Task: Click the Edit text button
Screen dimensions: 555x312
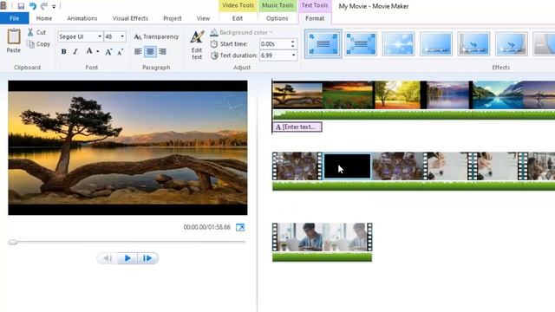Action: pos(197,45)
